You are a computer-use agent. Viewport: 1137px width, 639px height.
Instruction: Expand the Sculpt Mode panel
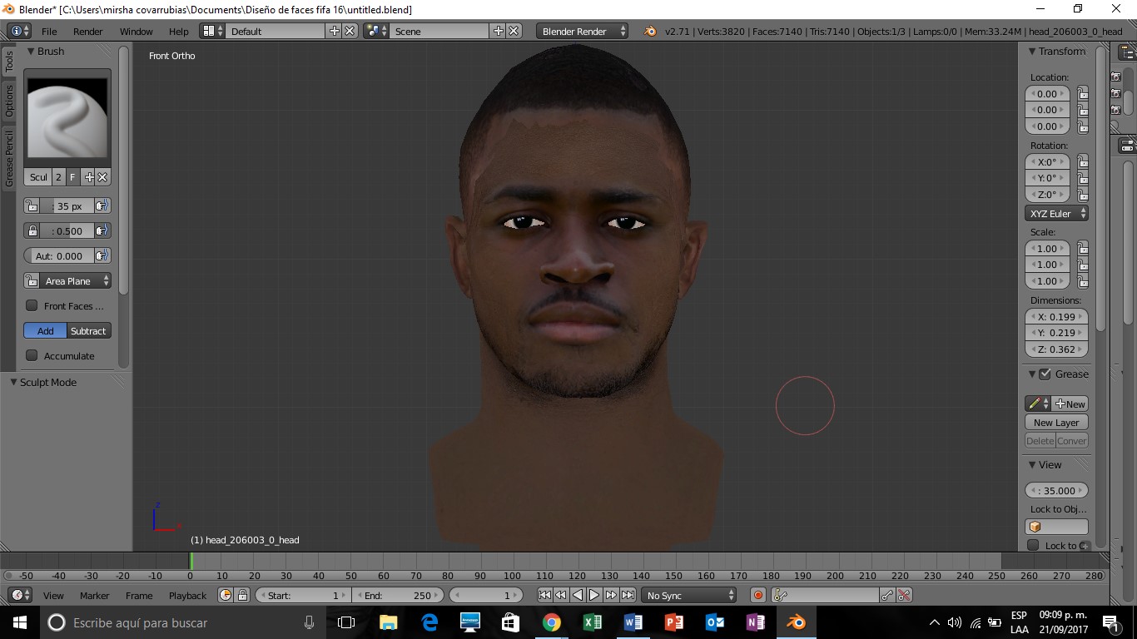[14, 382]
